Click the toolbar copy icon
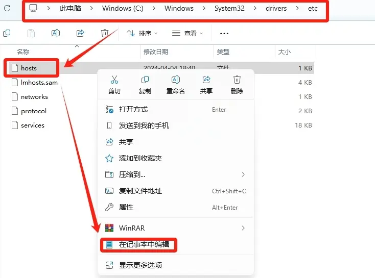This screenshot has width=375, height=278. click(x=7, y=33)
